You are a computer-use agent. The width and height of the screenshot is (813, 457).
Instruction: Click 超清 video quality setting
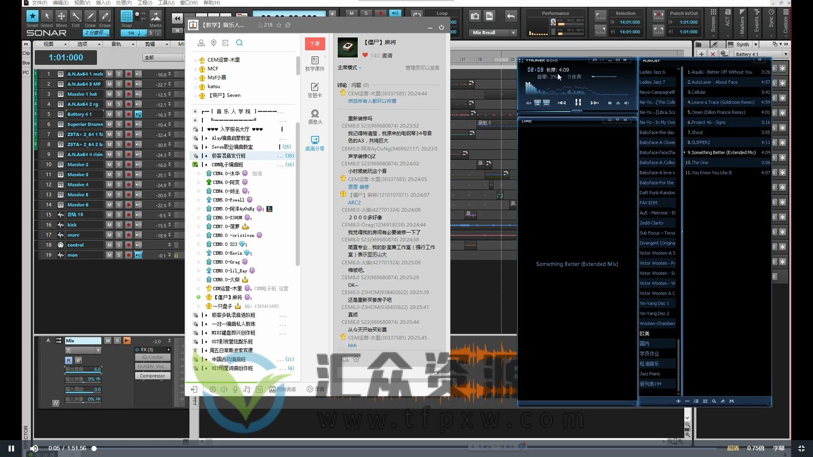[x=733, y=448]
